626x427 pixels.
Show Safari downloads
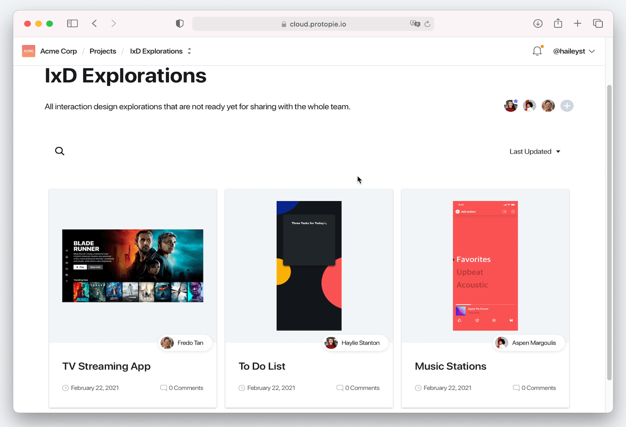tap(538, 23)
